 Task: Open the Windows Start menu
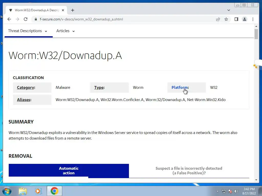point(7,191)
